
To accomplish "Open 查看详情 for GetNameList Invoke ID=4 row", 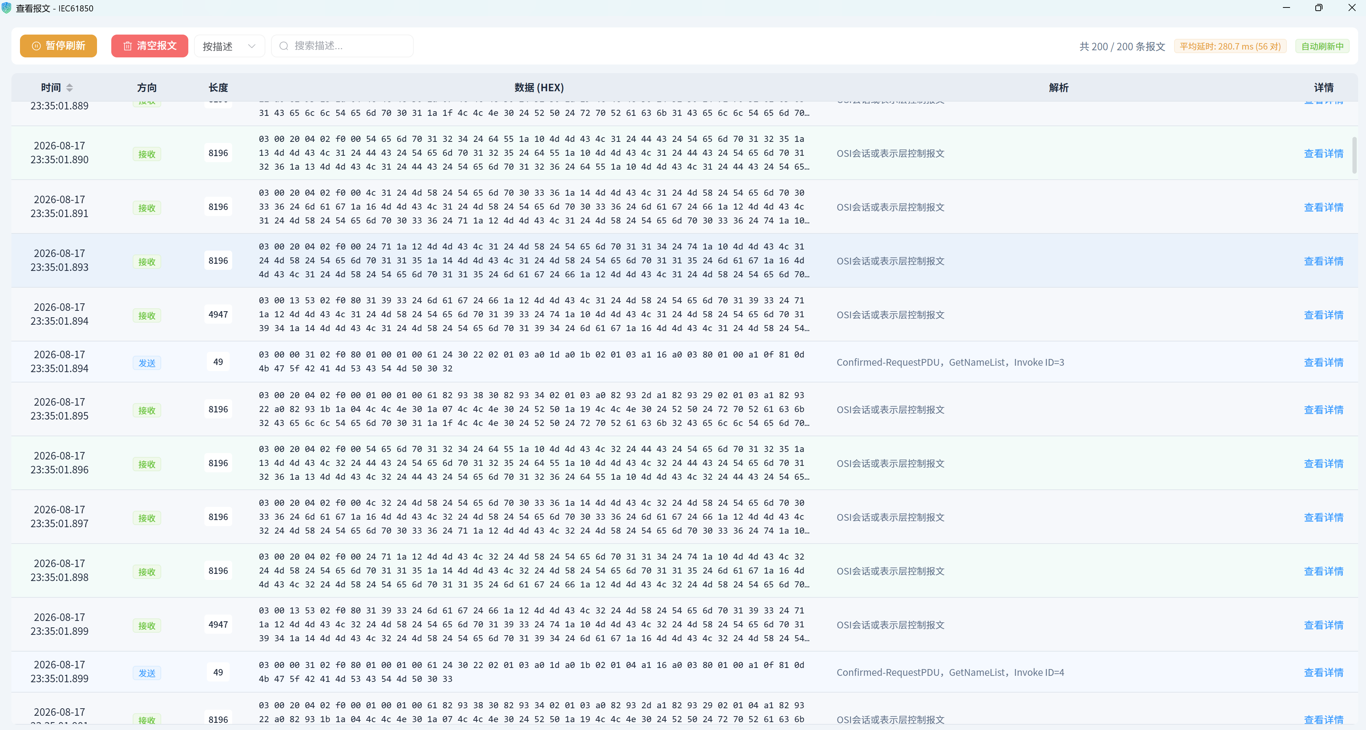I will coord(1323,672).
